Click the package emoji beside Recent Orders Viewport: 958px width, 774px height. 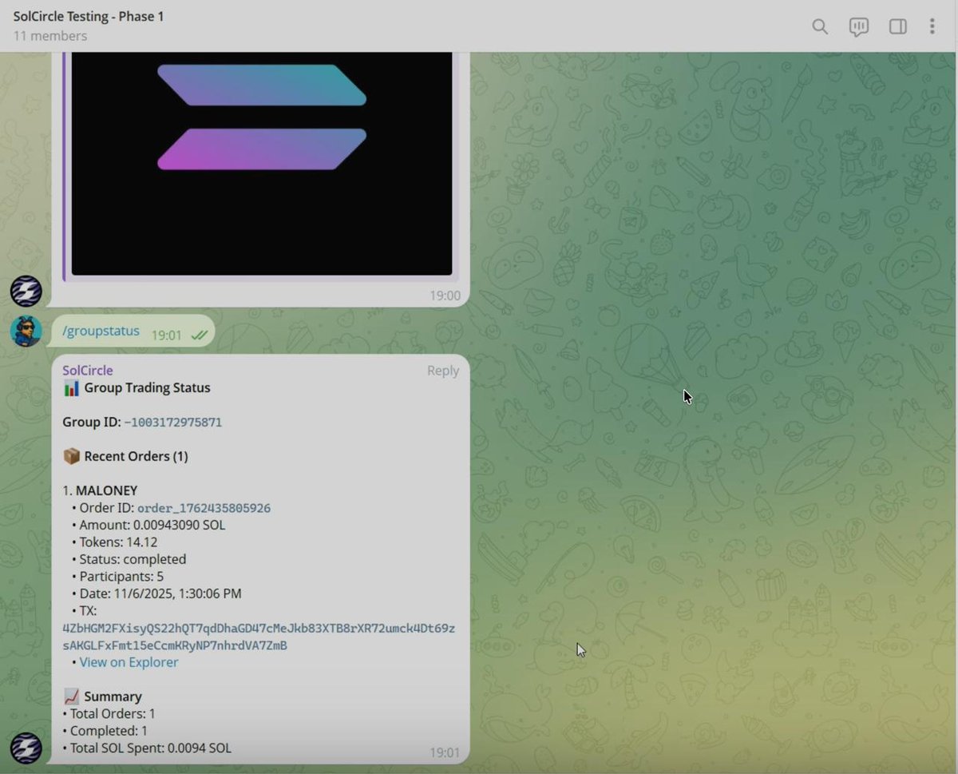tap(71, 456)
